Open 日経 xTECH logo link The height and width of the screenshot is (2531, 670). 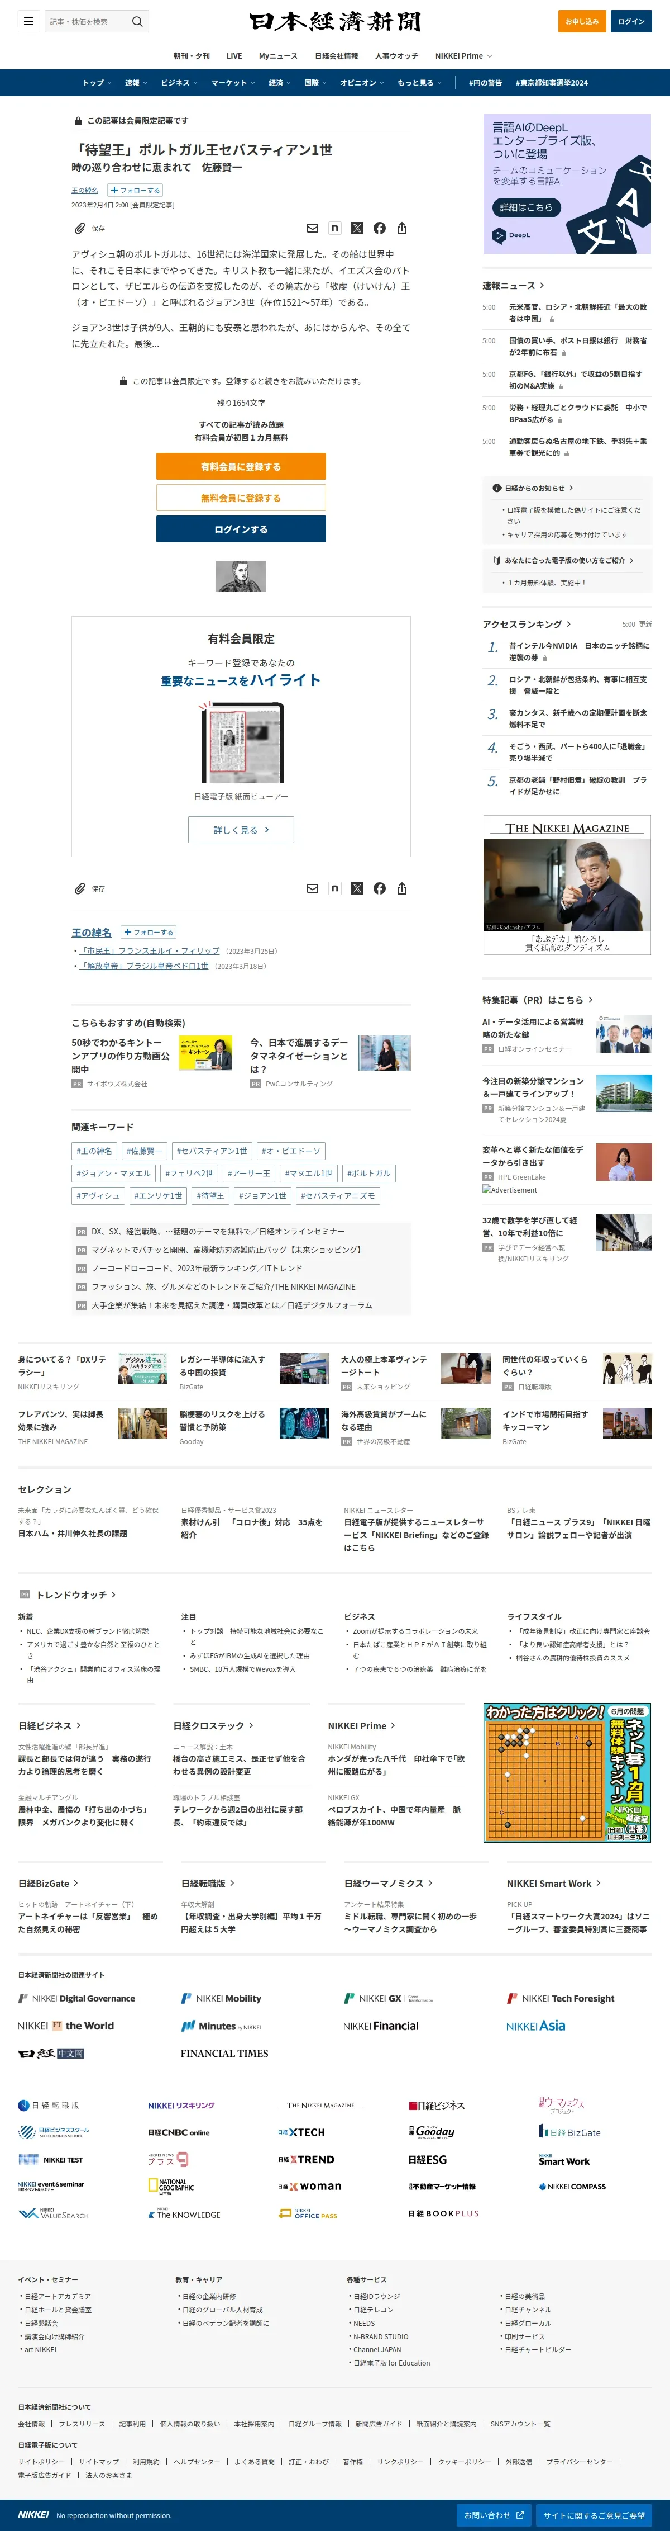coord(301,2132)
